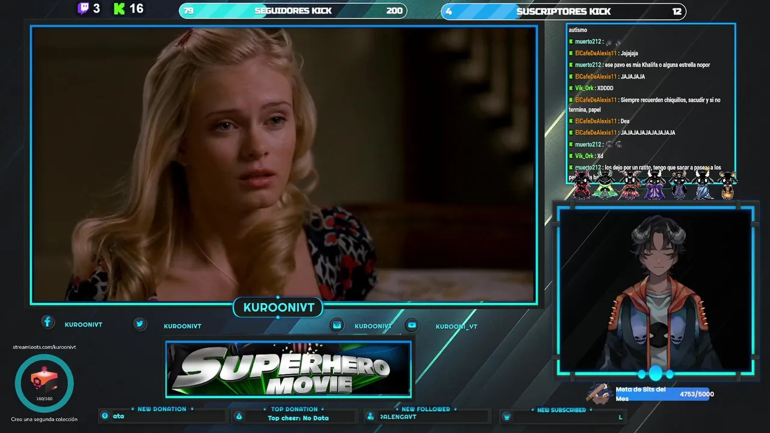
Task: Click the chat message XDDDD from Vik_Ork
Action: click(605, 88)
